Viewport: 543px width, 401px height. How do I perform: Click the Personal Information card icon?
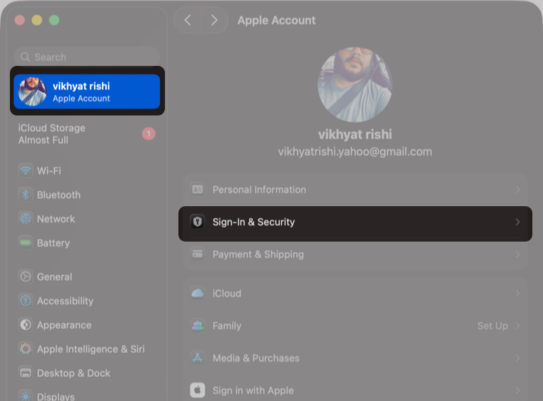pos(198,189)
